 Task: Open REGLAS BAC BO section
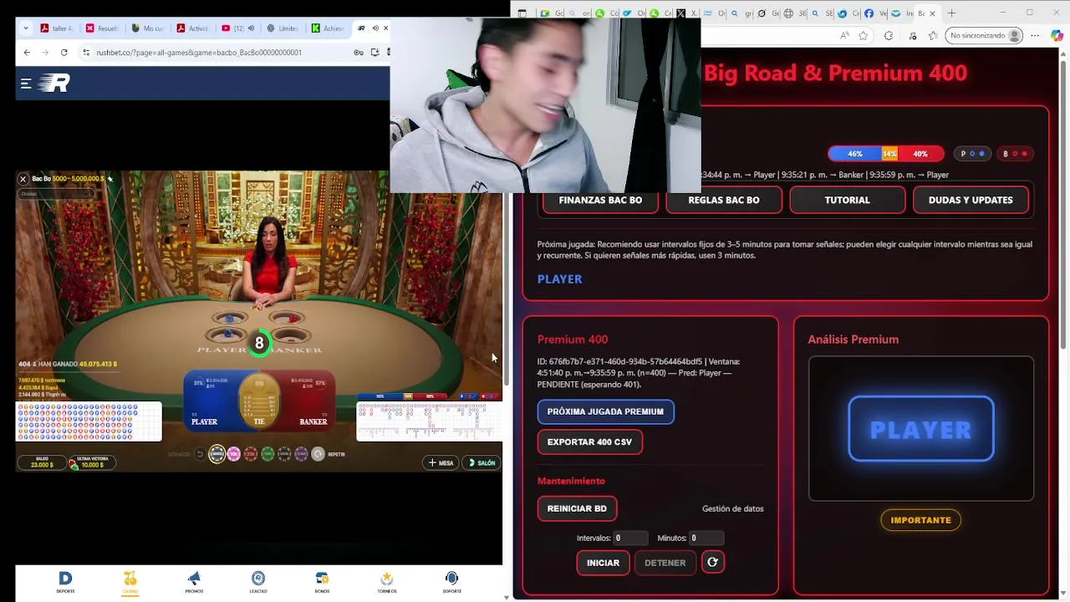pyautogui.click(x=724, y=200)
